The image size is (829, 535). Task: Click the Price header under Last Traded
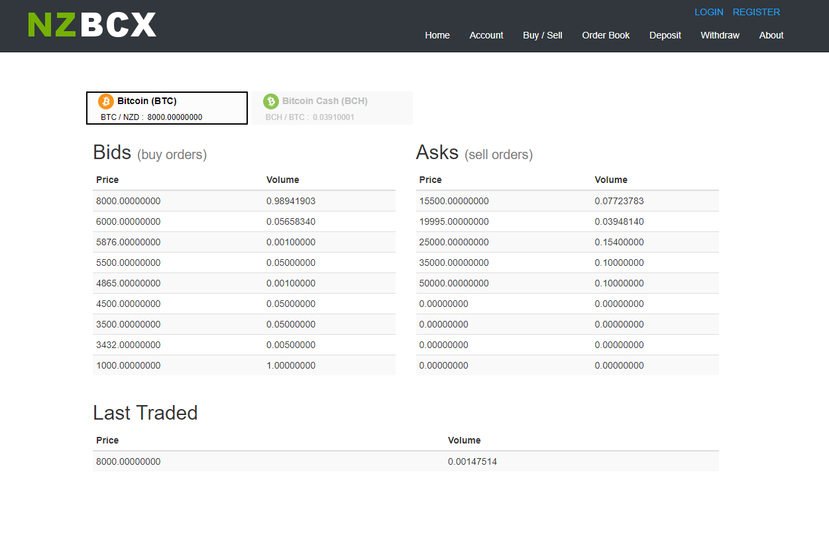[107, 440]
